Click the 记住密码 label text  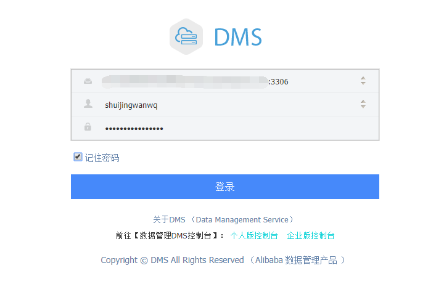[102, 158]
